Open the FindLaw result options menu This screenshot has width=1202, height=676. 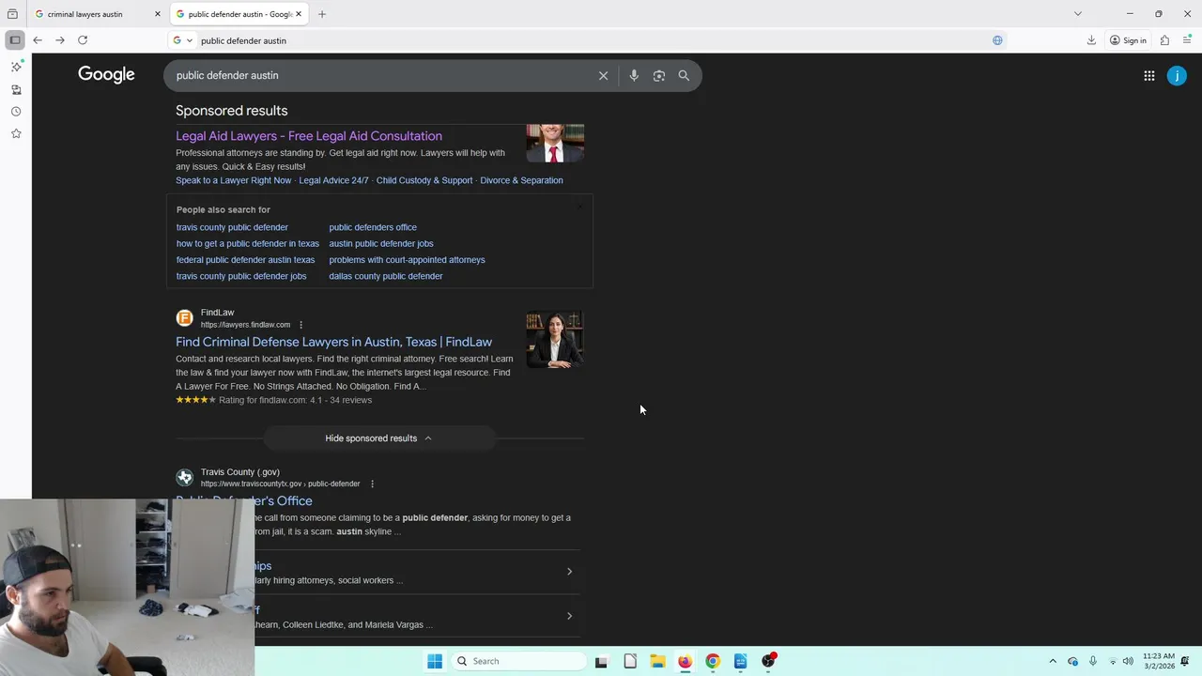[300, 325]
